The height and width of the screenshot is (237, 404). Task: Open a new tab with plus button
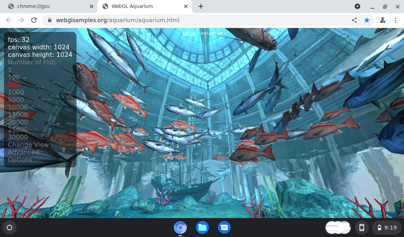pyautogui.click(x=201, y=6)
